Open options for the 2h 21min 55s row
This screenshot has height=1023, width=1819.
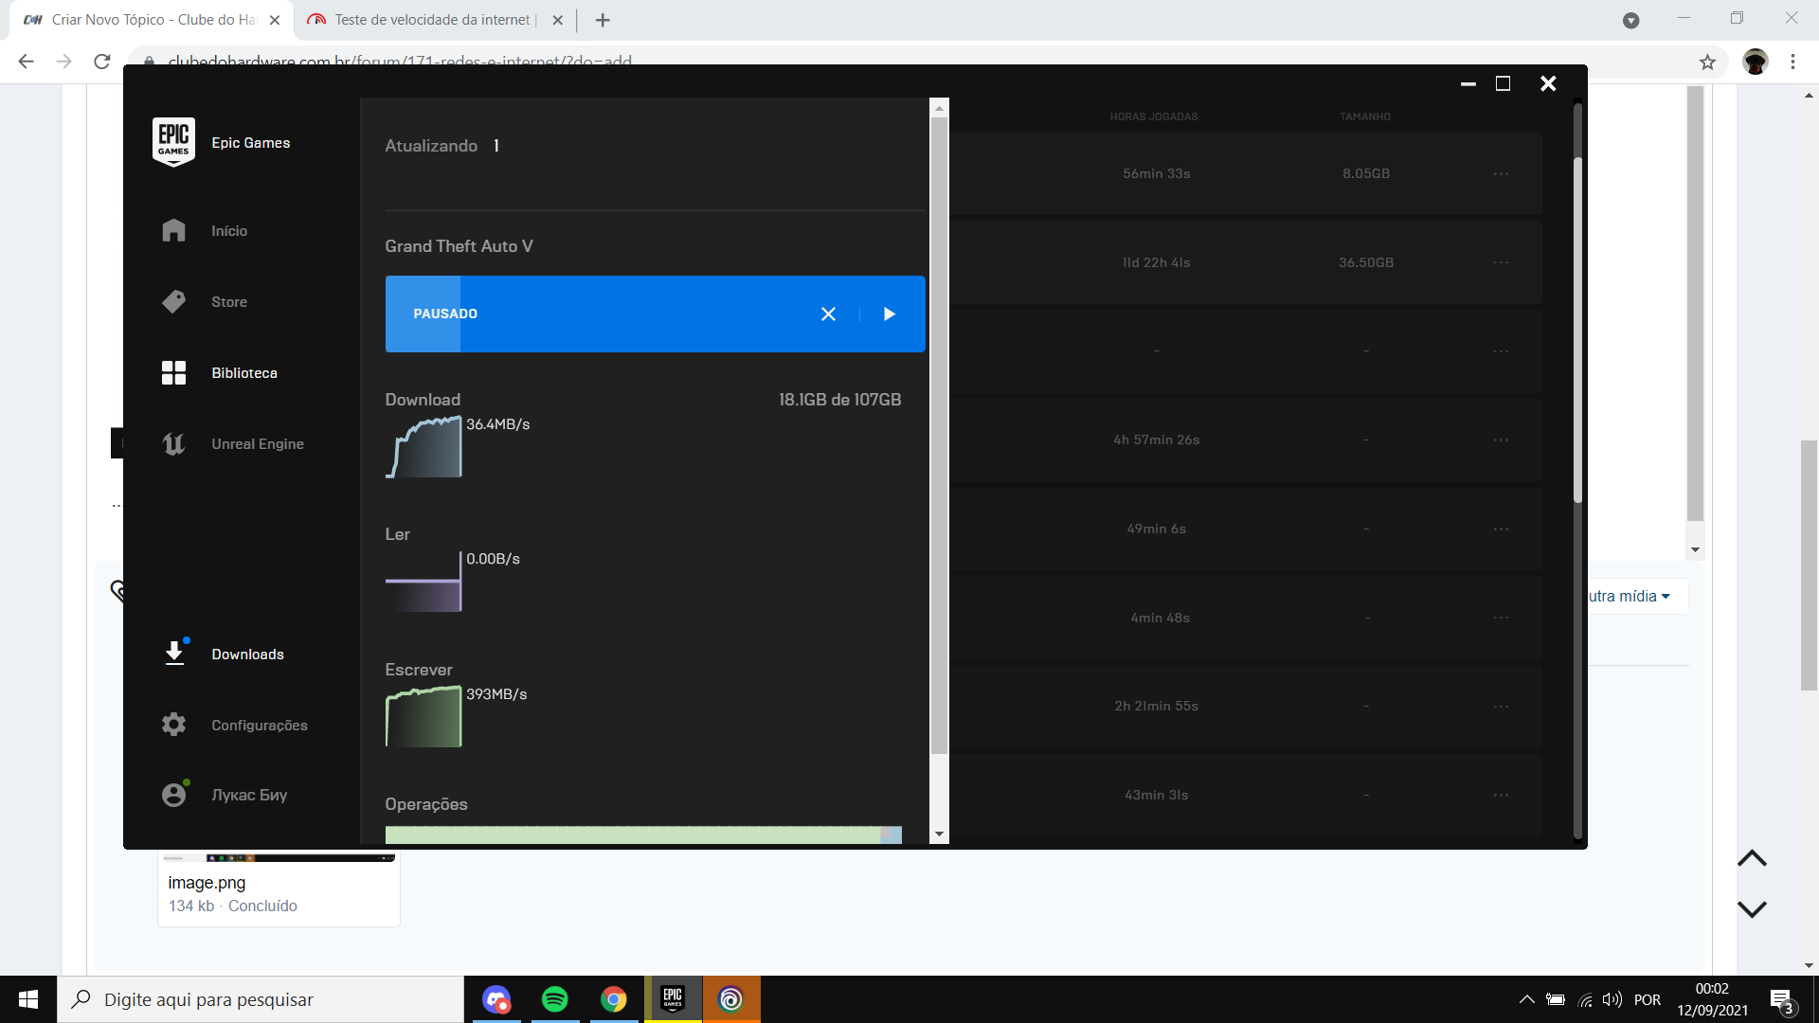(1501, 706)
